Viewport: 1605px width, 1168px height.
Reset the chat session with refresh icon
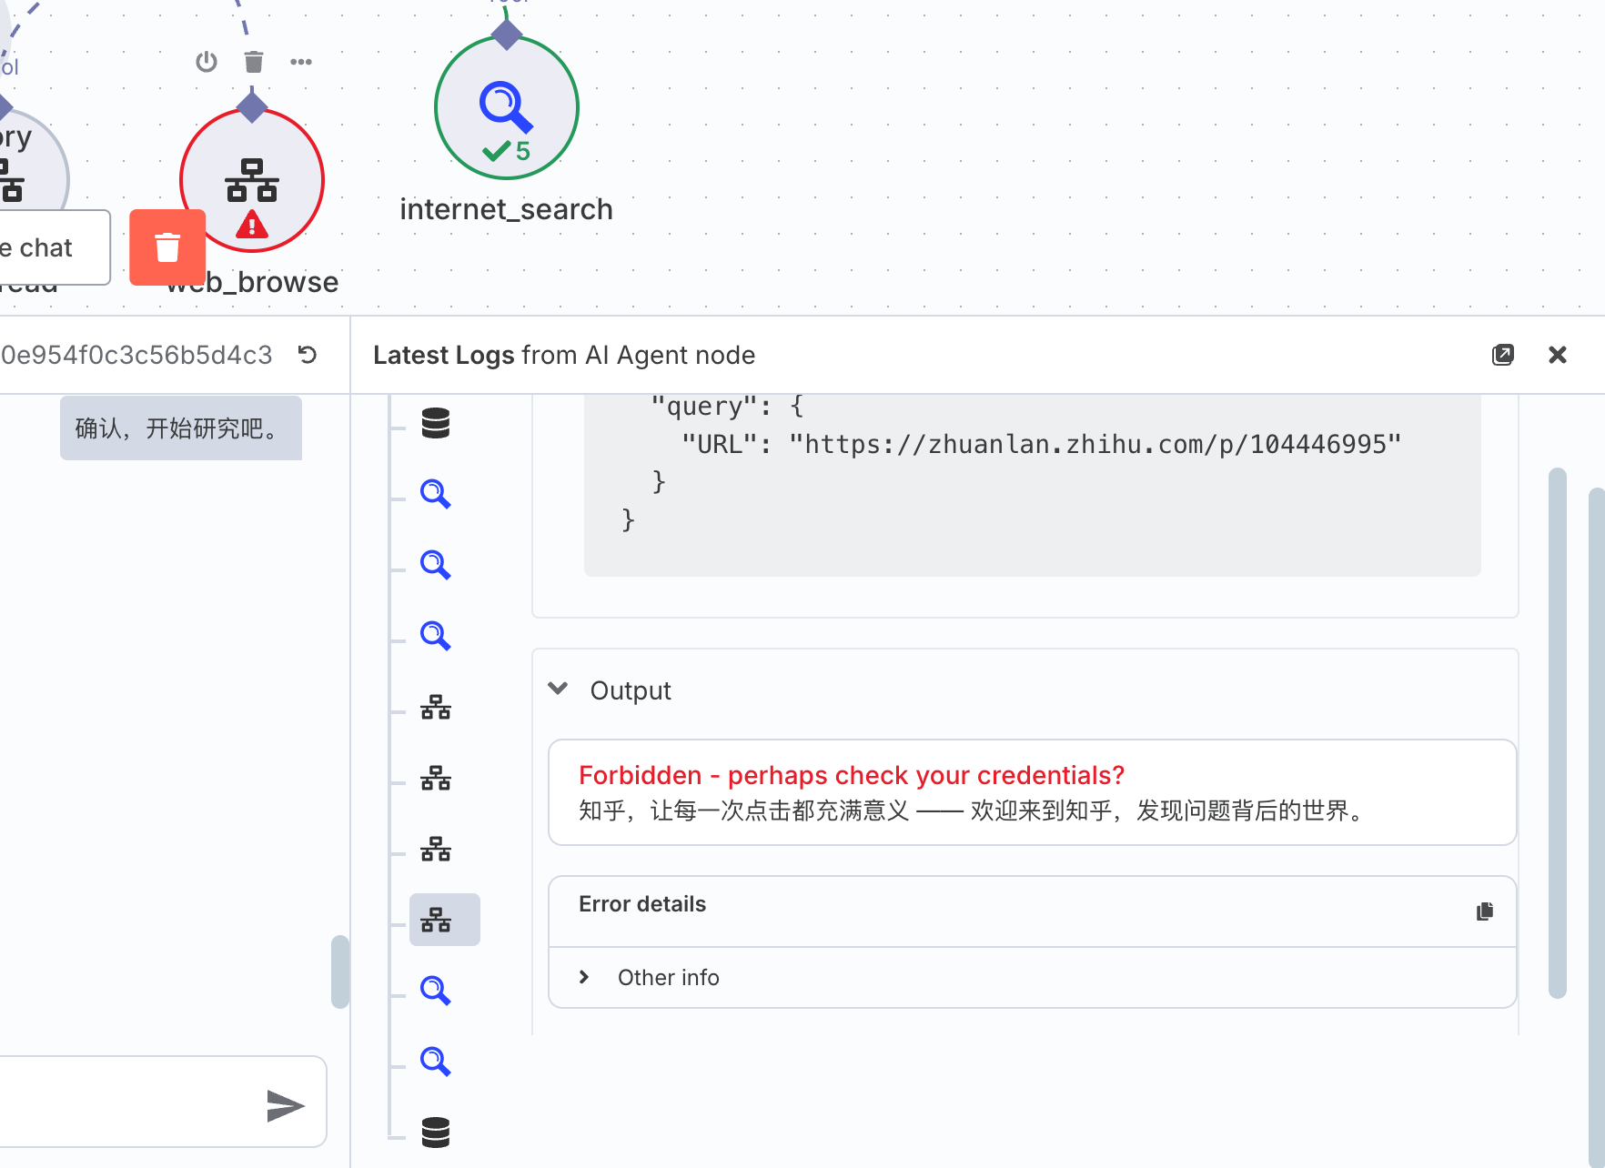[308, 355]
